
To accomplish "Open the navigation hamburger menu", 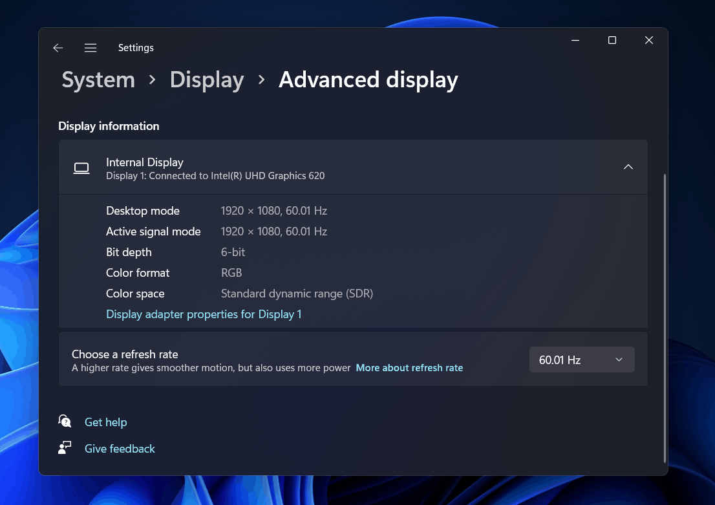I will pyautogui.click(x=91, y=47).
